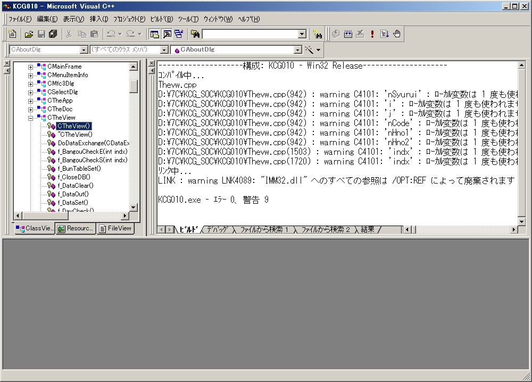Screen dimensions: 532x382
Task: Click the Compile toolbar icon
Action: tap(336, 34)
